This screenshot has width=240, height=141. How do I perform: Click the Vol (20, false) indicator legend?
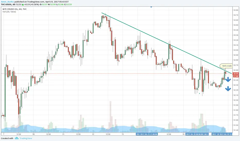(x=9, y=12)
